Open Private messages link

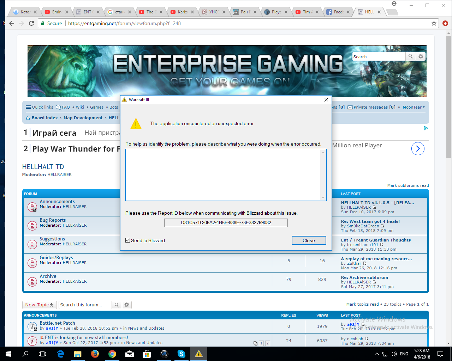pos(371,107)
